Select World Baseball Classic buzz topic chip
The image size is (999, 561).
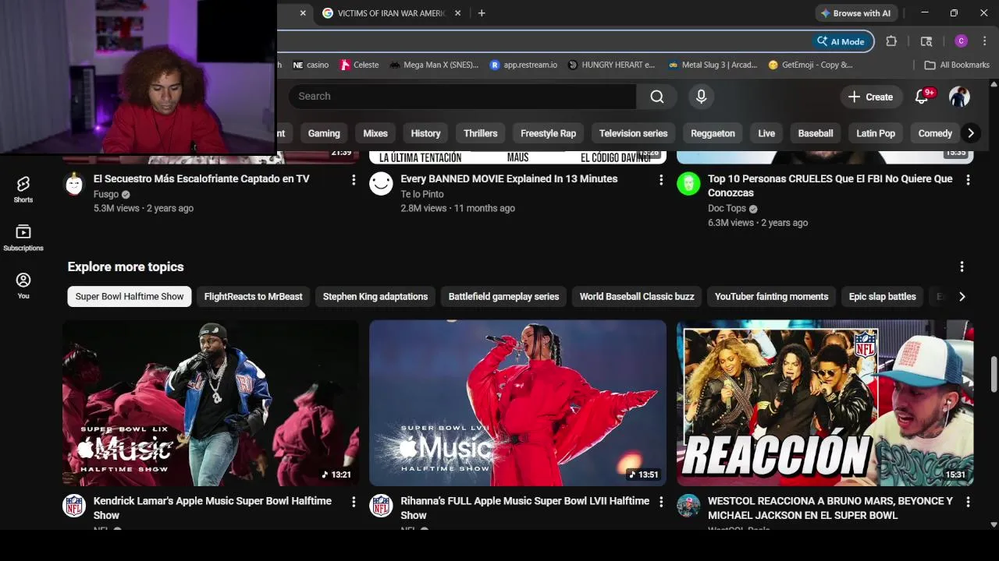pos(637,296)
